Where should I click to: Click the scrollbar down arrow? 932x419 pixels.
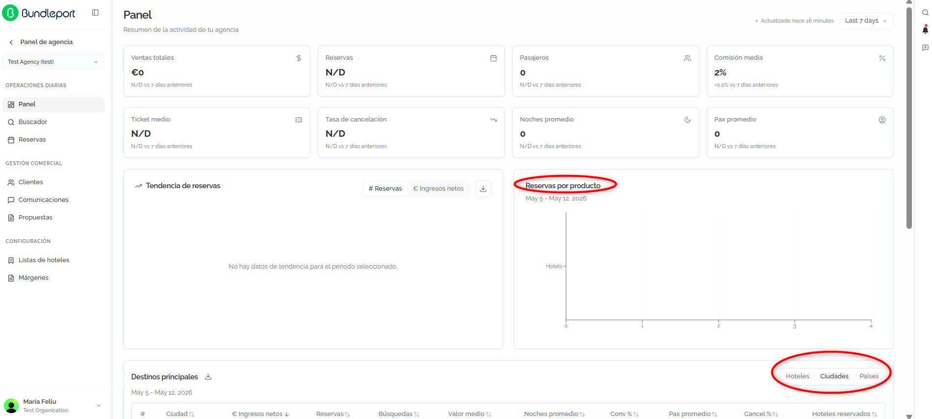tap(909, 416)
